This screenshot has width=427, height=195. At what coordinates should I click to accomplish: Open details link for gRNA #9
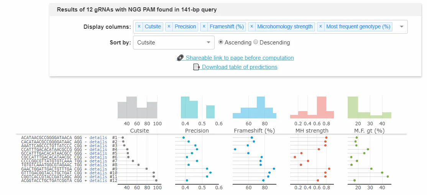[98, 169]
